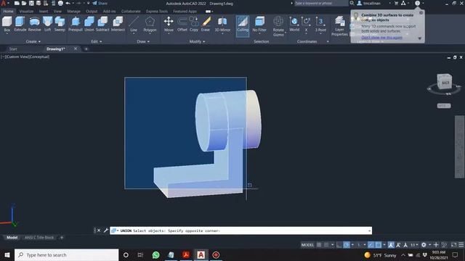
Task: Open command line history dropdown arrow
Action: coord(369,231)
